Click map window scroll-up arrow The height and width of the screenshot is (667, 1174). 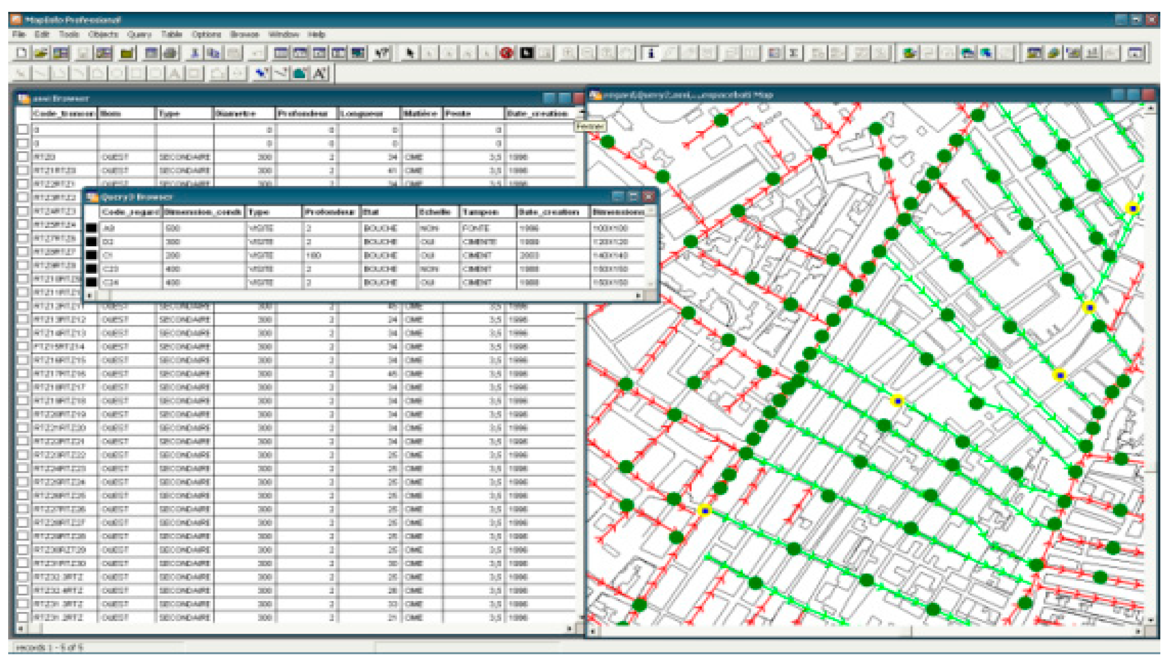pos(1151,108)
